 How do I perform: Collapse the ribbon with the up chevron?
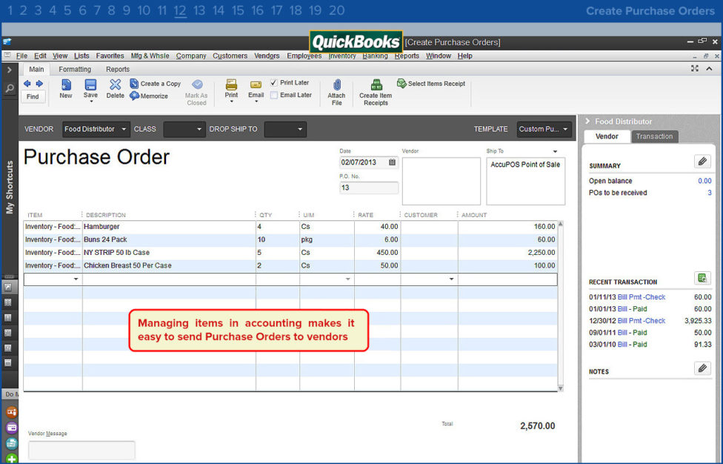pos(709,68)
